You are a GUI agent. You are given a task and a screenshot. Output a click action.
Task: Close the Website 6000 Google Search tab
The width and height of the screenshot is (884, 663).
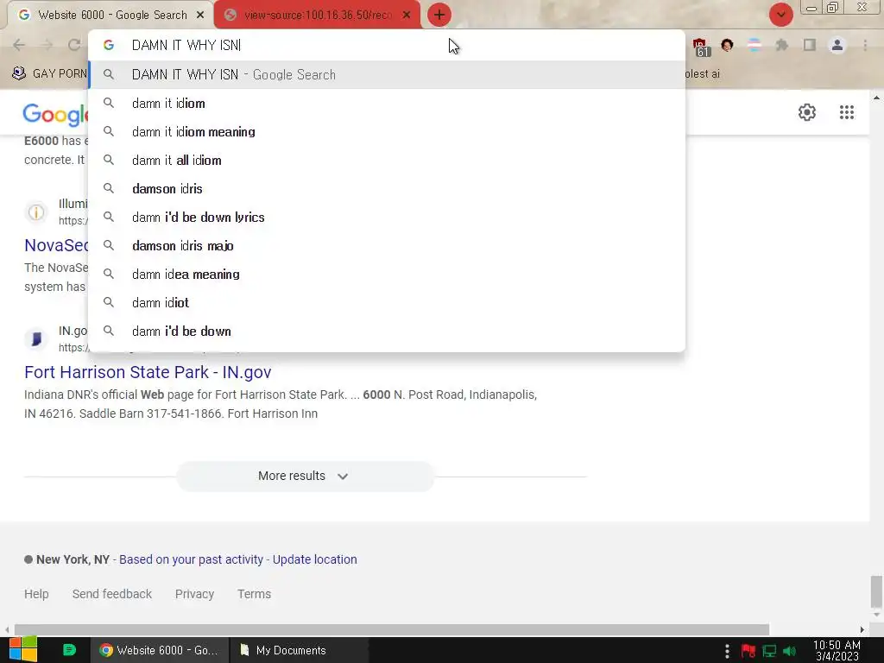coord(200,16)
